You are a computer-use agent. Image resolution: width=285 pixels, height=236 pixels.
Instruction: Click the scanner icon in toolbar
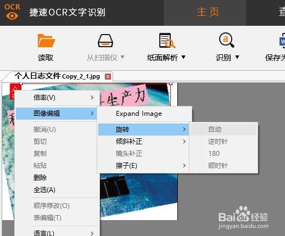point(105,41)
